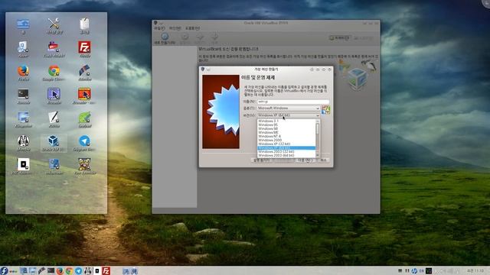Launch Google Chrome desktop shortcut
Image resolution: width=490 pixels, height=275 pixels.
54,72
